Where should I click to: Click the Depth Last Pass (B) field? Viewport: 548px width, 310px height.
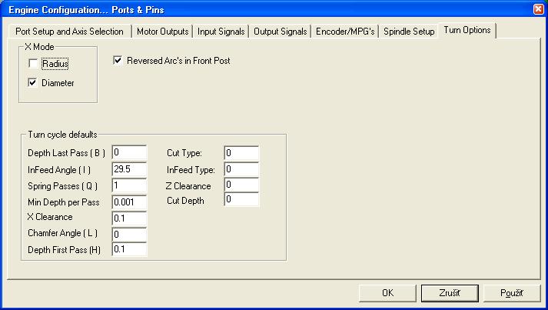[x=129, y=152]
